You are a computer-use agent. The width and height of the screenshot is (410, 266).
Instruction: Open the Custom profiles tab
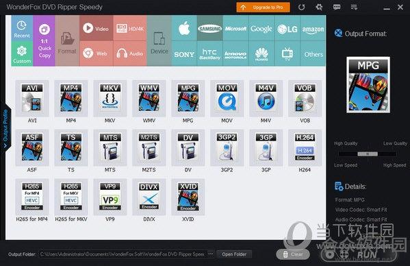point(22,54)
